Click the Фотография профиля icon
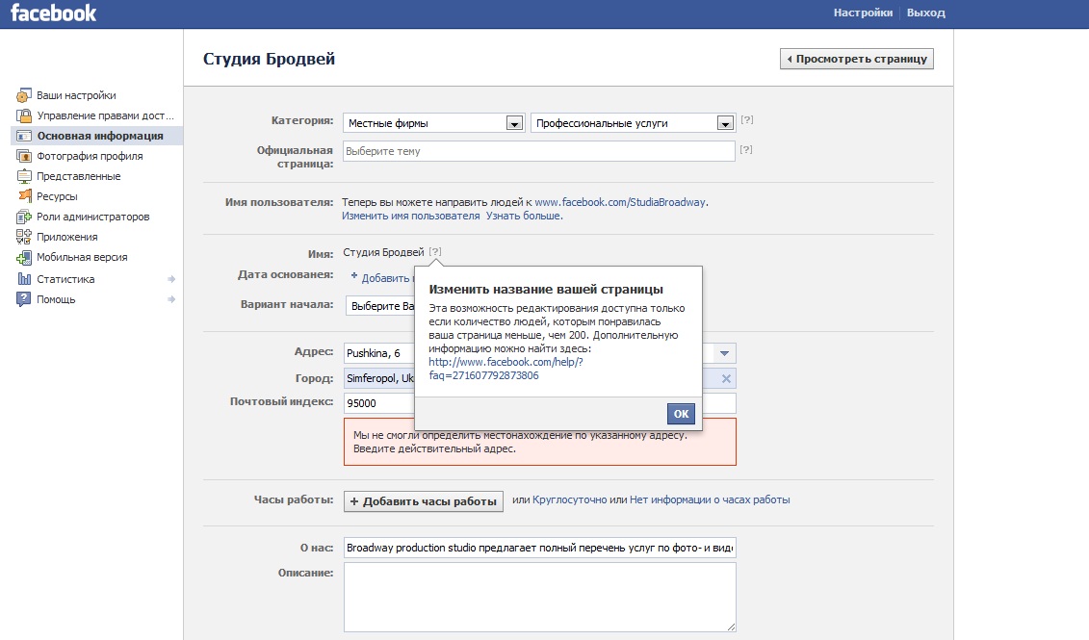This screenshot has width=1089, height=640. click(x=24, y=156)
